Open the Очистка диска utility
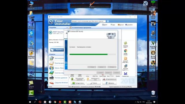Screen dimensions: 185x104 (56, 63)
